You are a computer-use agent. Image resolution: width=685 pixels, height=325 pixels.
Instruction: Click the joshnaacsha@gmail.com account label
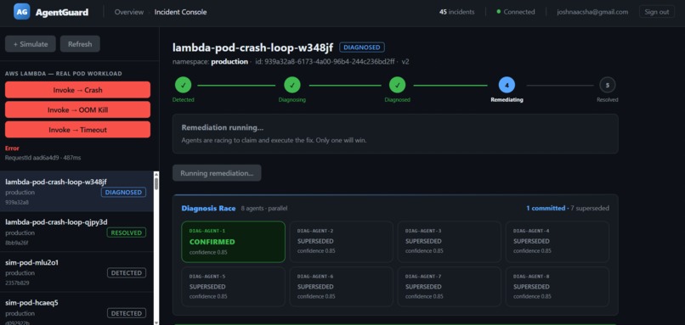(592, 12)
